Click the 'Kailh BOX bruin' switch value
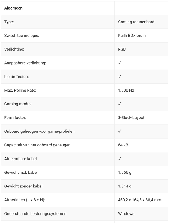 tap(132, 36)
